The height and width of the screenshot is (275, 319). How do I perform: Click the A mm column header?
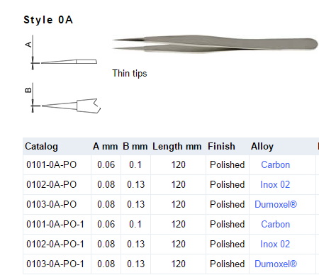click(106, 147)
